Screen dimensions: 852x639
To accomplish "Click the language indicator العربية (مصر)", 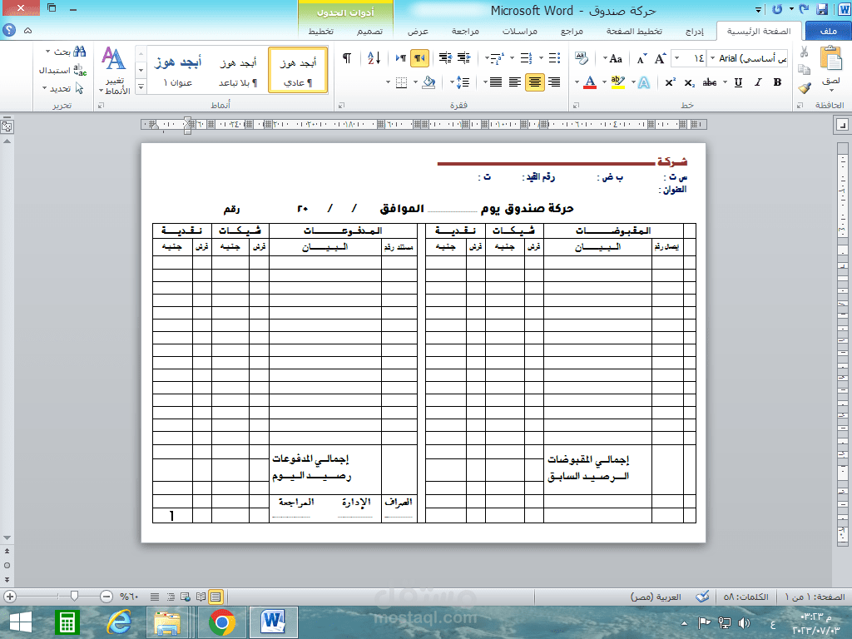I will coord(656,597).
